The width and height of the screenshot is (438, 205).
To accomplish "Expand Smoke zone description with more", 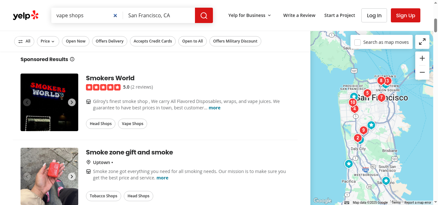I will click(x=162, y=178).
